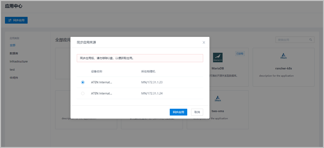Click the 已获取 badge on MariaDB

240,53
